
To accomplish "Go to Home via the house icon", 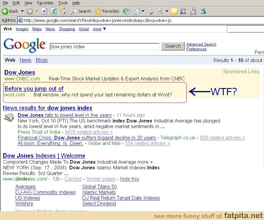I will click(63, 11).
